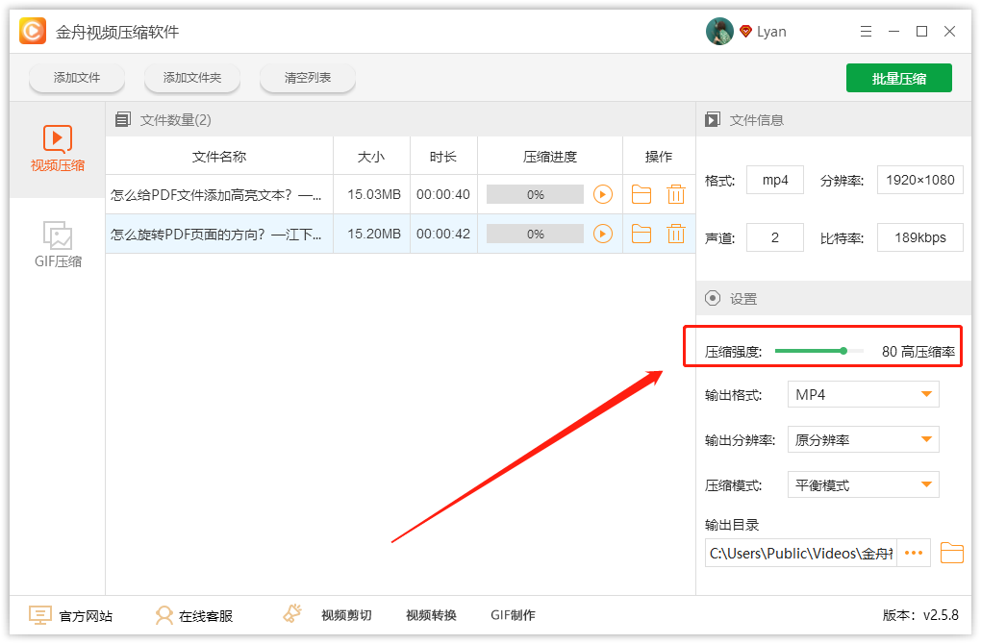Click the 添加文件夹 button
This screenshot has height=644, width=981.
coord(192,78)
